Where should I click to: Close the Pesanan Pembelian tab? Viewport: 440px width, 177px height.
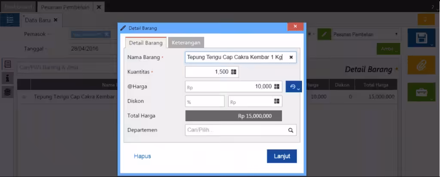pyautogui.click(x=99, y=7)
